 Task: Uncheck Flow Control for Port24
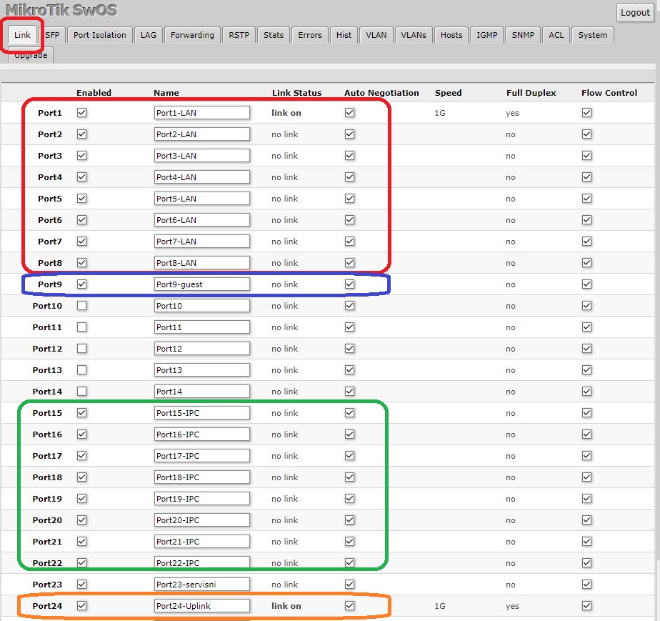point(586,606)
